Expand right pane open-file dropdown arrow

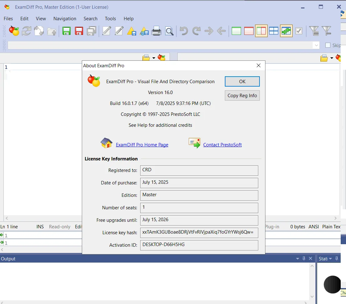[x=332, y=58]
